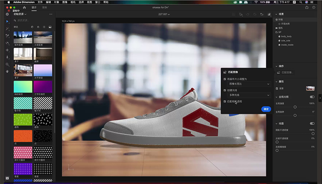The height and width of the screenshot is (184, 322).
Task: Activate the Orbit camera tool
Action: (x=7, y=43)
